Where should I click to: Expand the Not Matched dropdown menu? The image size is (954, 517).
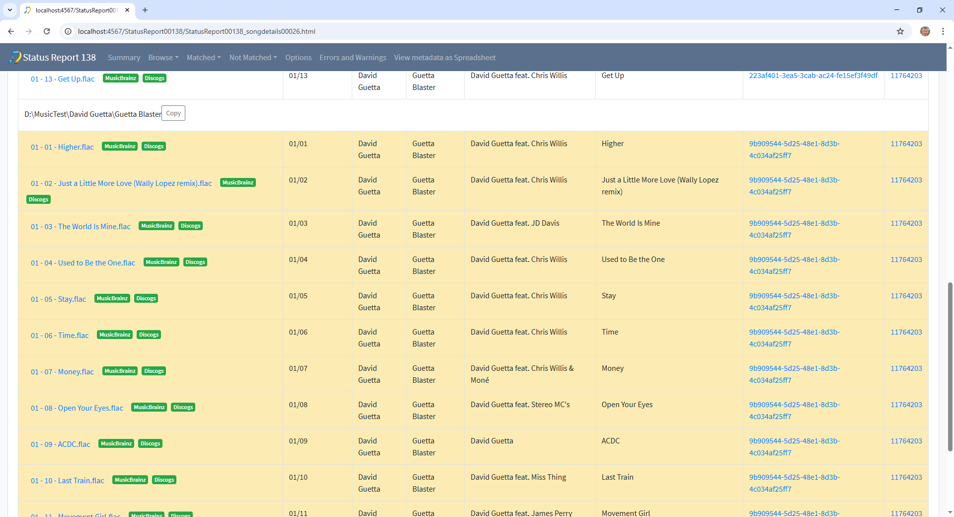[253, 58]
